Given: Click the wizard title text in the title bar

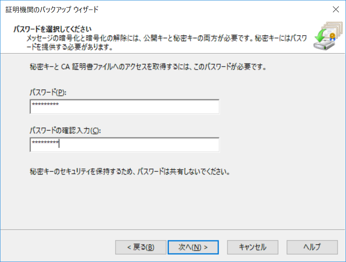Looking at the screenshot, I should tap(52, 10).
